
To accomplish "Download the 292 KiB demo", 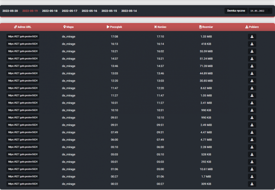I will [x=252, y=162].
